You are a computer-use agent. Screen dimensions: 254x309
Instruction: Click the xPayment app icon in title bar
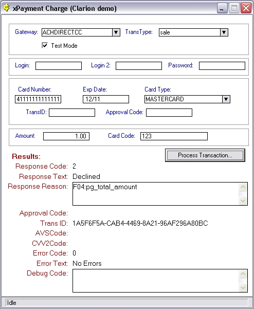click(7, 8)
